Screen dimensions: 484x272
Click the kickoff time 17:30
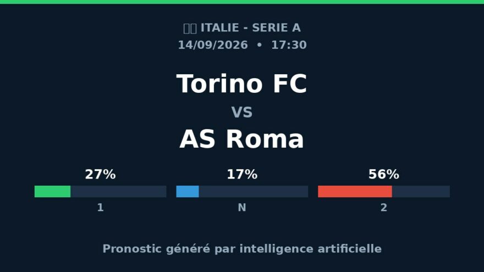pos(289,45)
